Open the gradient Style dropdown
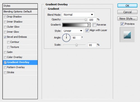Screen dimensions: 140x102 point(73,31)
